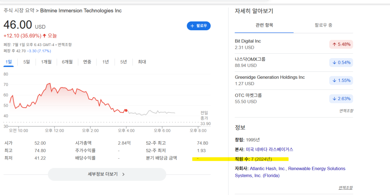Open the 관련 항목 tab
This screenshot has width=390, height=195.
pyautogui.click(x=264, y=25)
